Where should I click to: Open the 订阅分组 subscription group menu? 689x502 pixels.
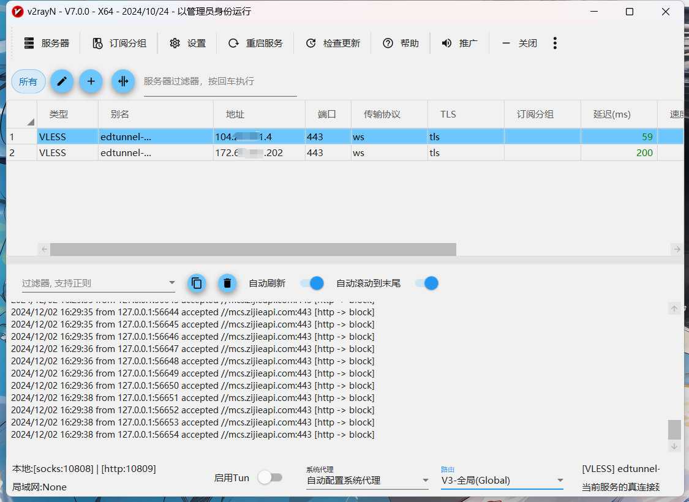click(x=119, y=43)
